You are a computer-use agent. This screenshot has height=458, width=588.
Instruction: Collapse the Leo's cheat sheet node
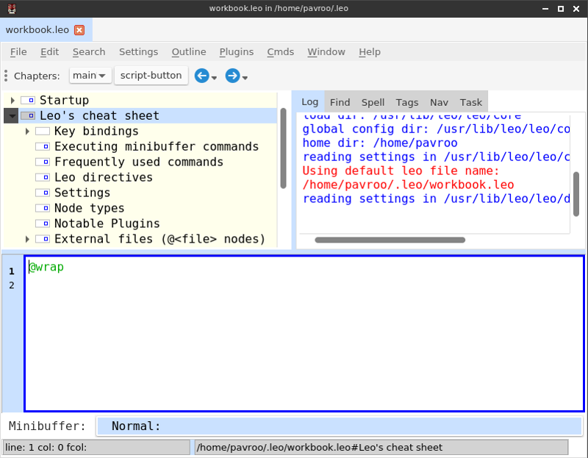(x=12, y=116)
